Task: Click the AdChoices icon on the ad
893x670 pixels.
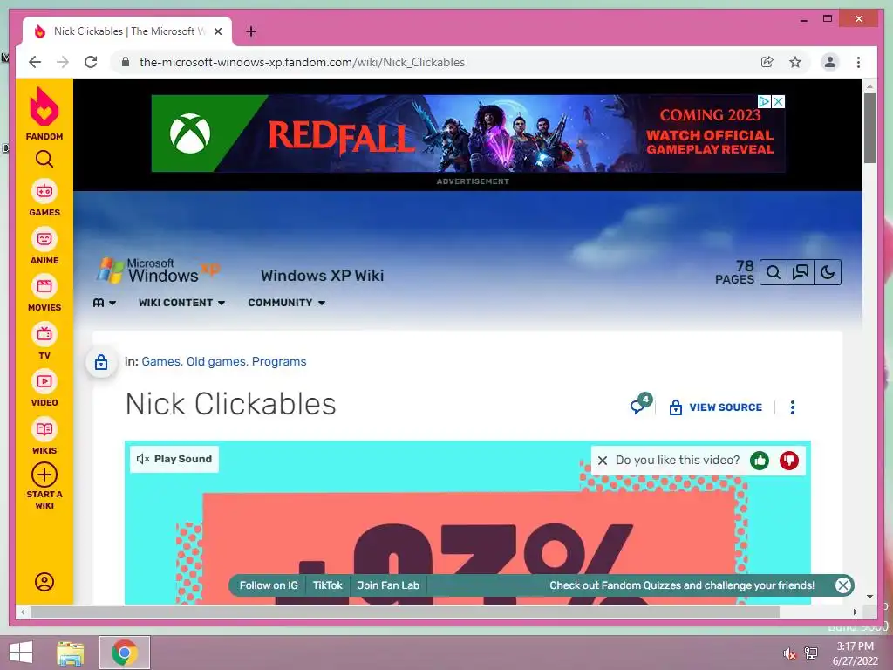Action: coord(764,101)
